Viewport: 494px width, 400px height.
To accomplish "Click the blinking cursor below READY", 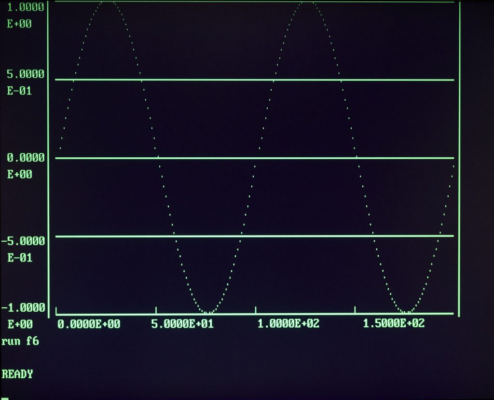I will (x=5, y=399).
